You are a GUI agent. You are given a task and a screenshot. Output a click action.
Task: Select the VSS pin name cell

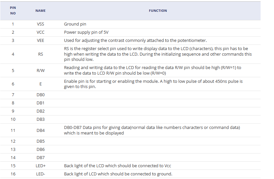[41, 24]
